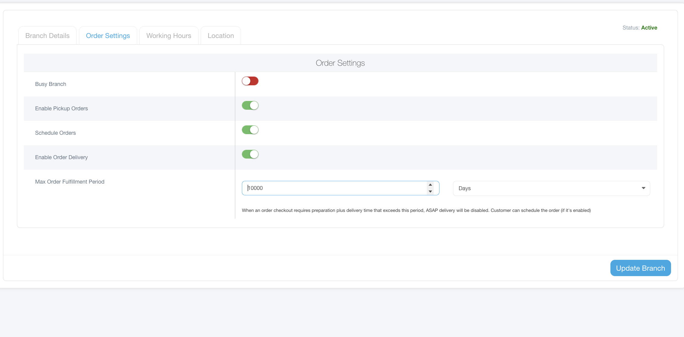The height and width of the screenshot is (337, 684).
Task: Disable the Enable Pickup Orders toggle
Action: point(250,106)
